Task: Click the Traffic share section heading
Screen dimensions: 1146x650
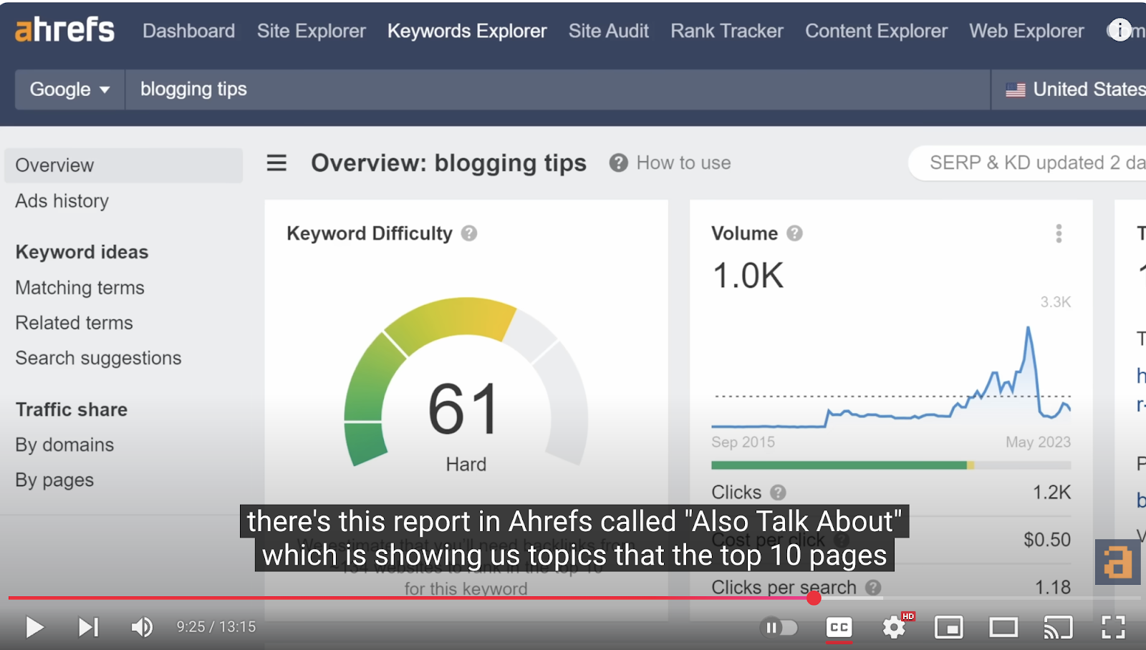Action: tap(72, 409)
